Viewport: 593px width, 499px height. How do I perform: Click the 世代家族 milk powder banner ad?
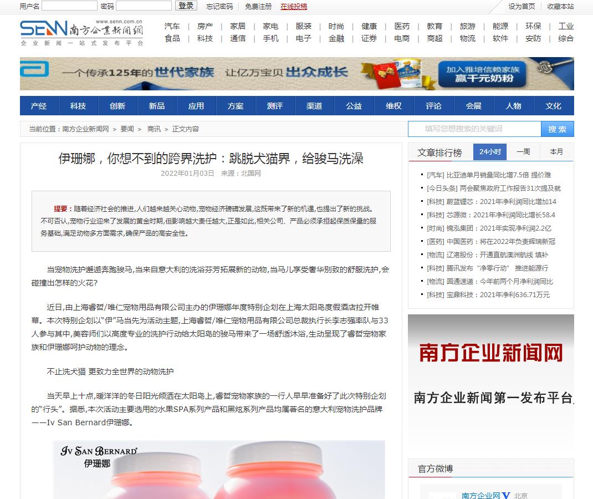tap(297, 74)
